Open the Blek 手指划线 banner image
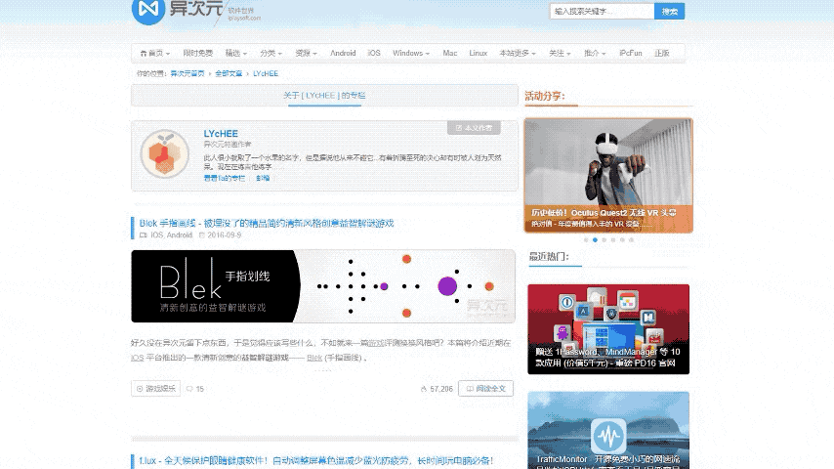 click(323, 286)
